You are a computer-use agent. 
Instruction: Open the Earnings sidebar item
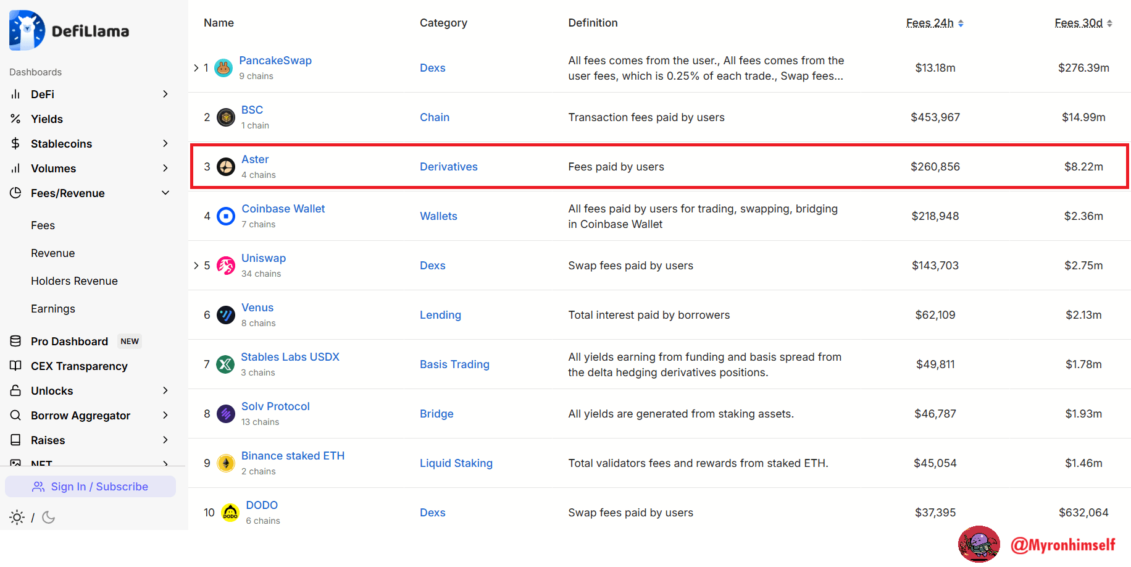click(x=53, y=309)
